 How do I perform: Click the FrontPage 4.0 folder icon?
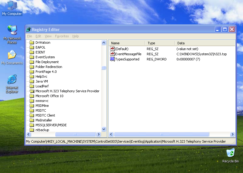(x=32, y=72)
